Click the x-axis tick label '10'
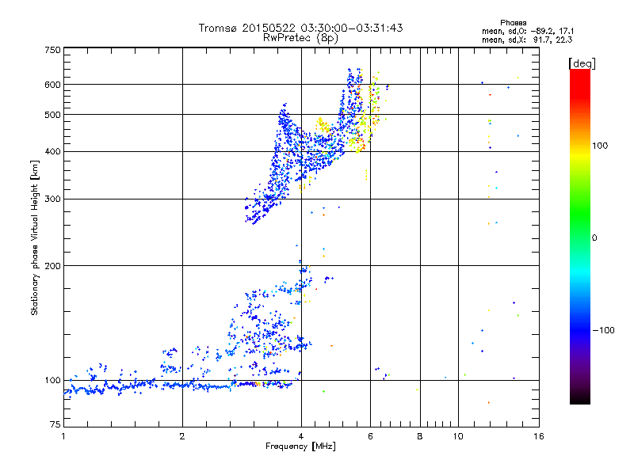 tap(458, 436)
